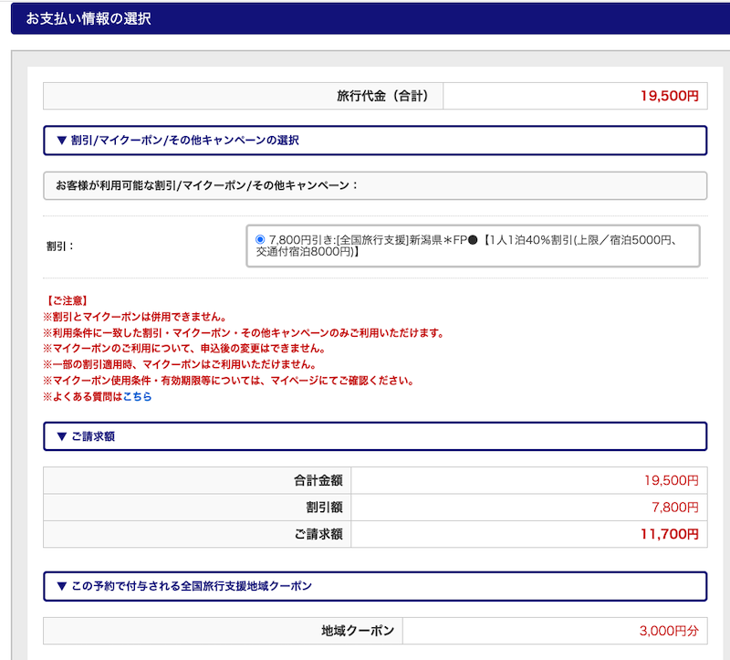Click the 合計金額 19,500円 value

pos(672,480)
